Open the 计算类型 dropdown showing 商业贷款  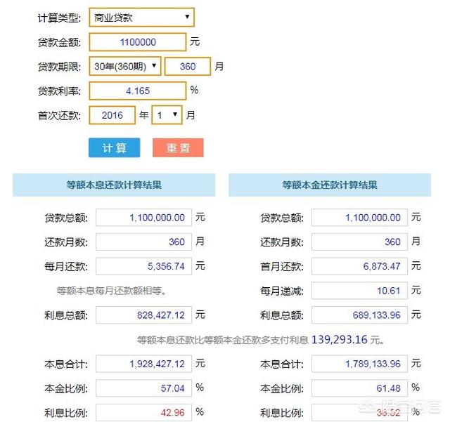click(x=141, y=18)
